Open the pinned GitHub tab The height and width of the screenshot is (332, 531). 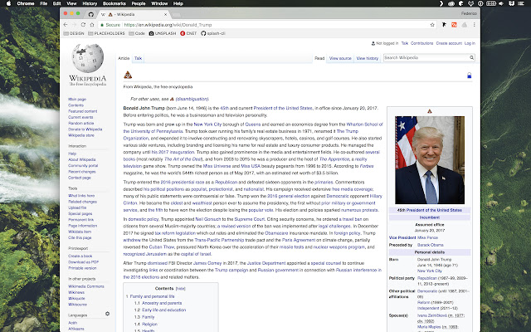pos(90,14)
